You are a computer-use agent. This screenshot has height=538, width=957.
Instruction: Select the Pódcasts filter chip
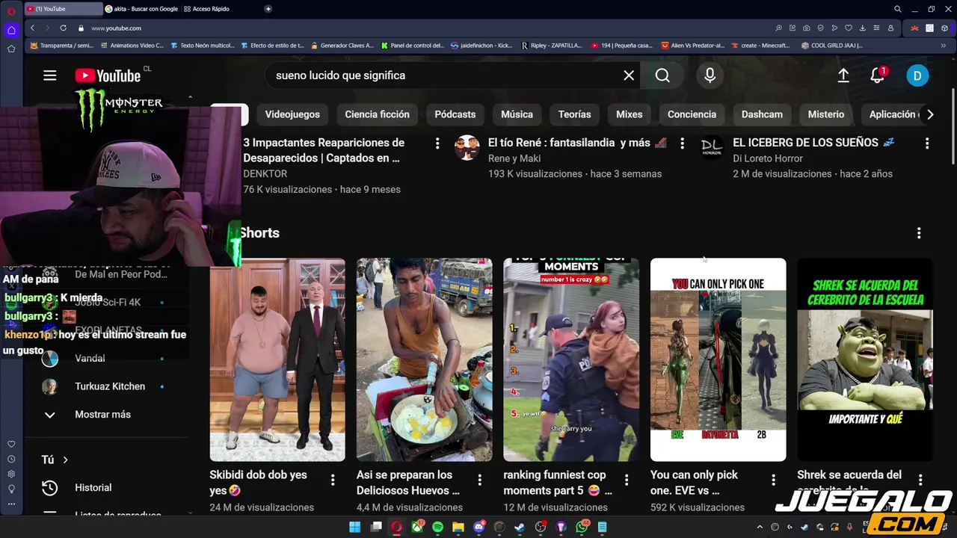click(455, 114)
